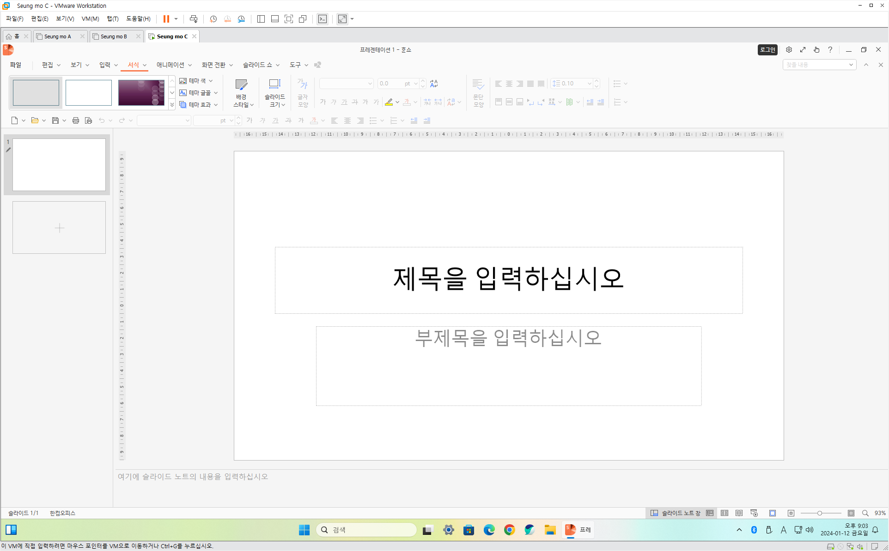
Task: Click the print preview icon
Action: [88, 120]
